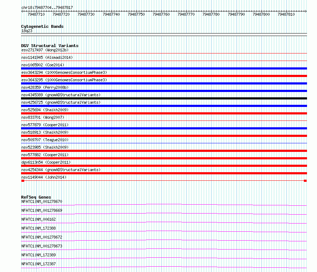
Task: Click ruler position 79487800
Action: pyautogui.click(x=261, y=14)
